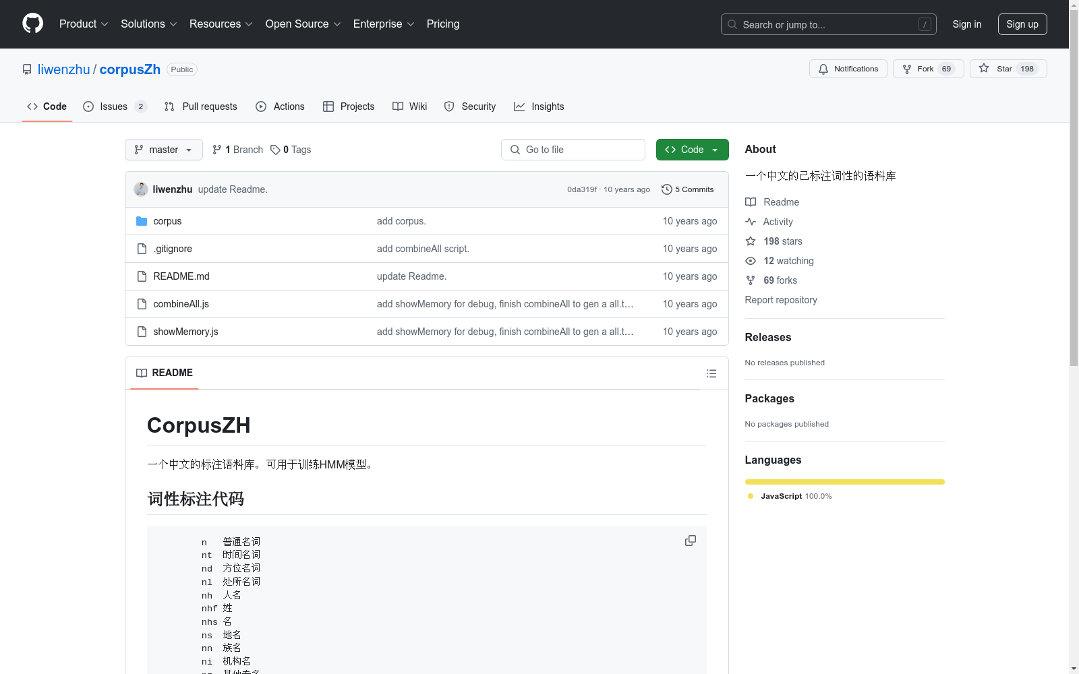The width and height of the screenshot is (1079, 674).
Task: Click the 'add corpus.' commit message
Action: tap(401, 221)
